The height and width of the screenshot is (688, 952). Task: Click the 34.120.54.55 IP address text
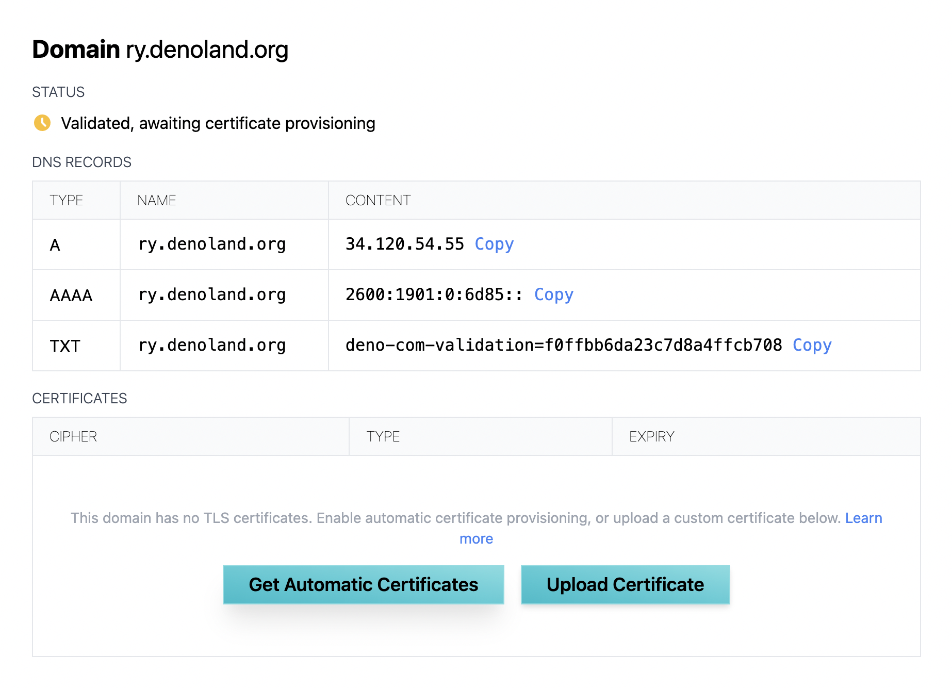(404, 244)
